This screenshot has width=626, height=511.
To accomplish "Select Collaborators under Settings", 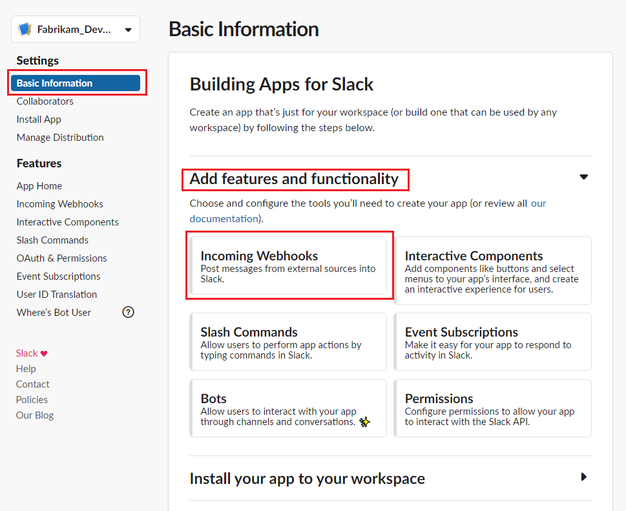I will click(x=45, y=101).
